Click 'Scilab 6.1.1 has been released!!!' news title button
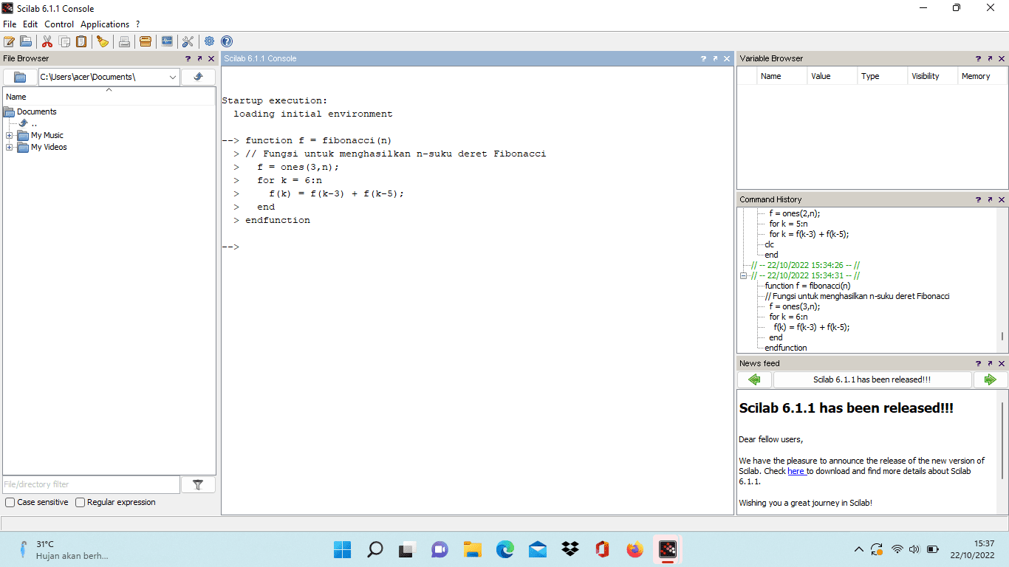 click(x=872, y=379)
